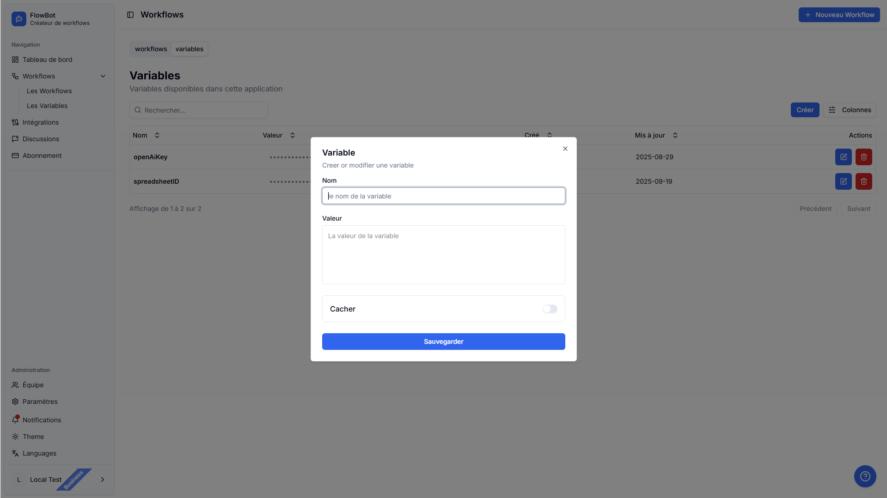Screen dimensions: 887x498
Task: Click the edit icon for openAiKey row
Action: click(x=843, y=157)
